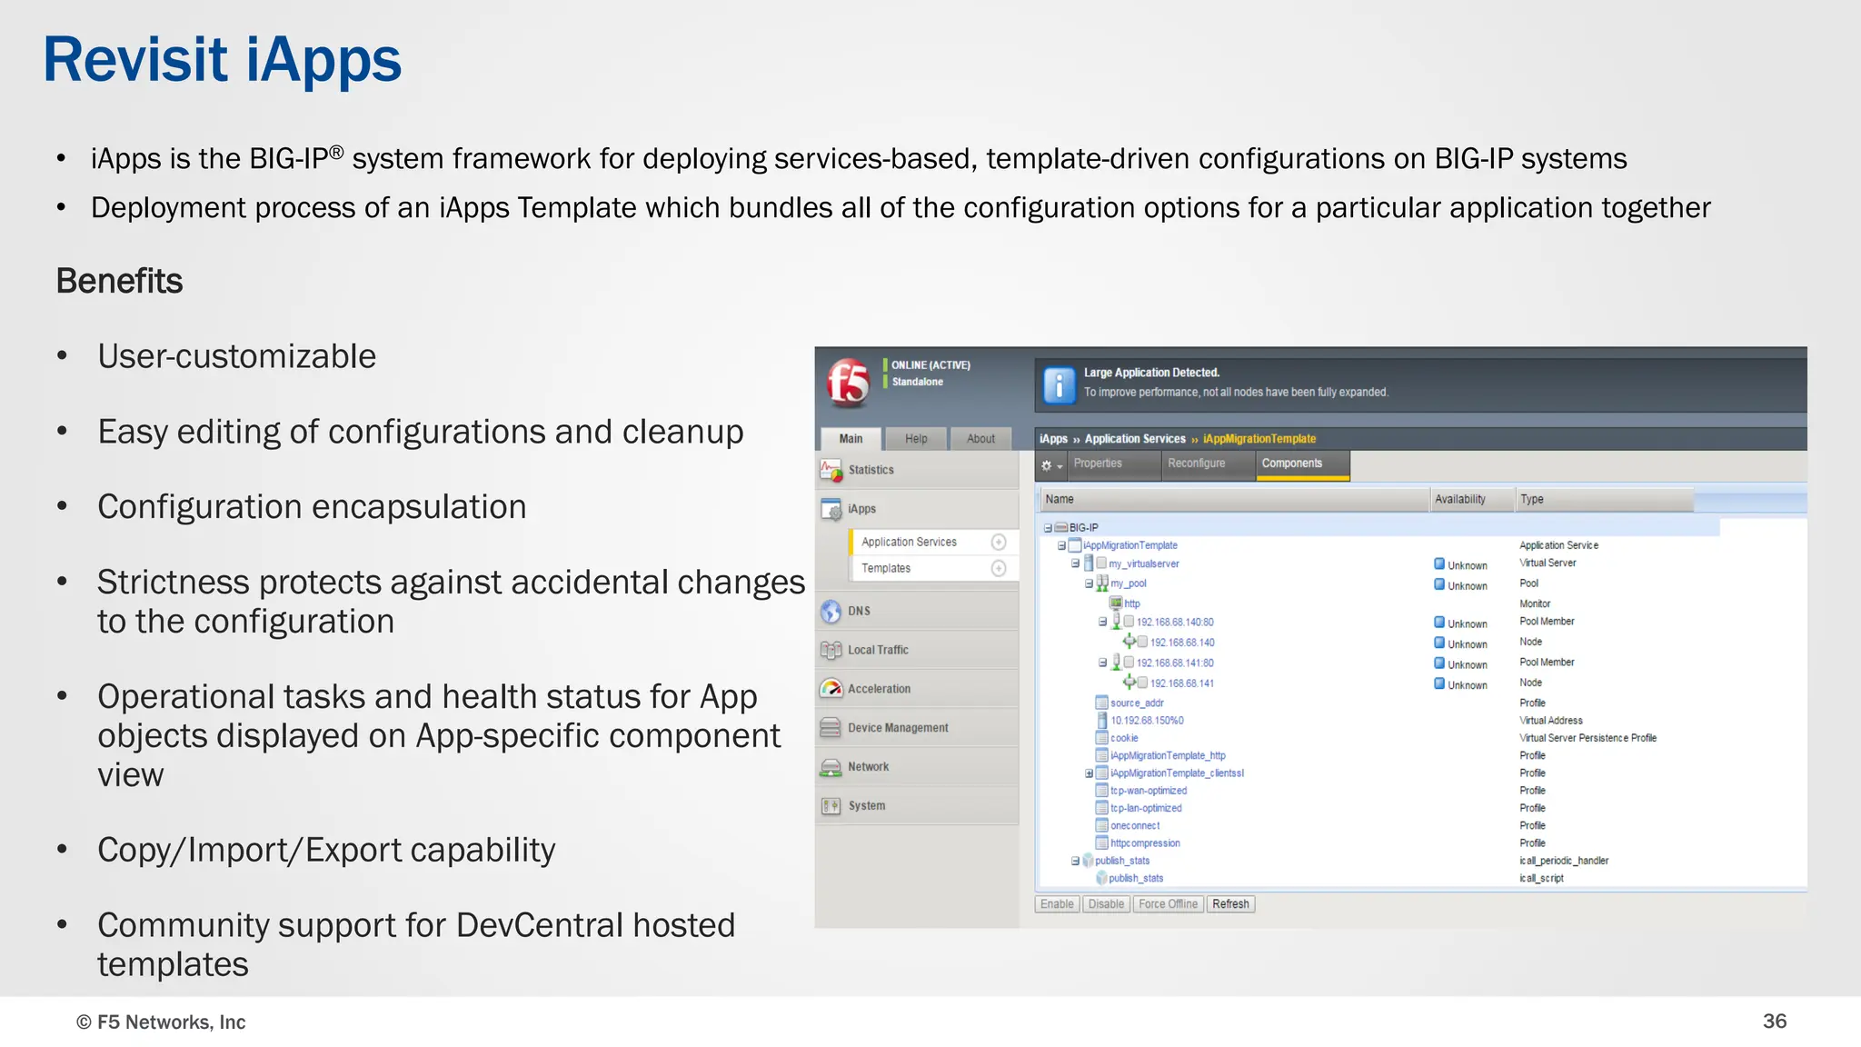Click the BIG-IP device icon in tree
Viewport: 1861px width, 1047px height.
1060,527
